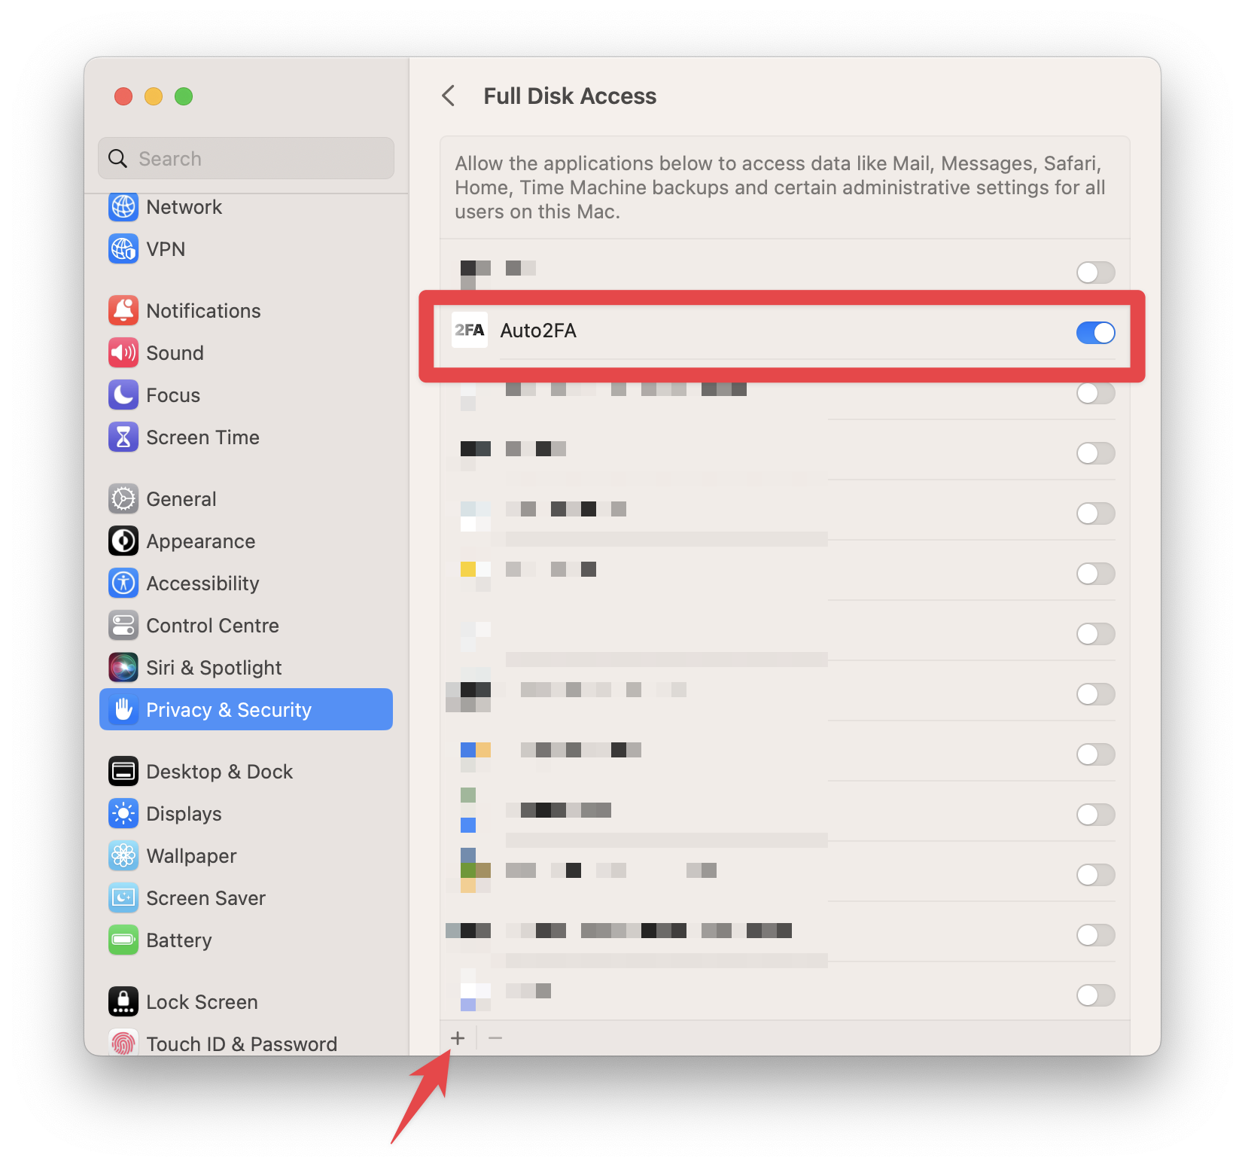
Task: Click the Auto2FA app icon
Action: [470, 331]
